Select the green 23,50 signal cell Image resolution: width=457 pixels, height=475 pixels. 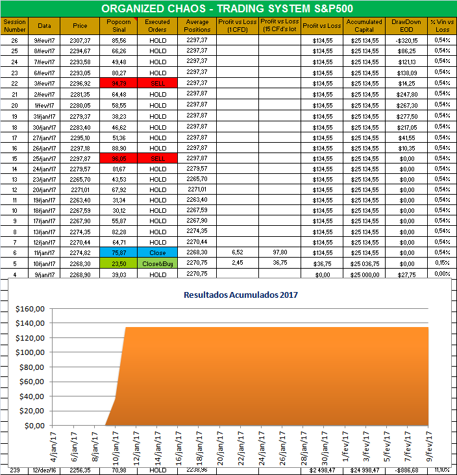pos(119,263)
